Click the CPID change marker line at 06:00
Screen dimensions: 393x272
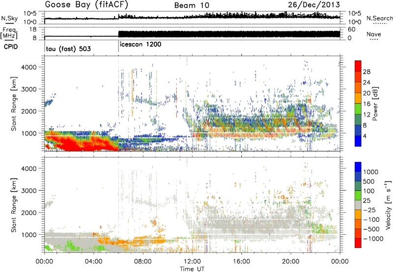pos(118,47)
